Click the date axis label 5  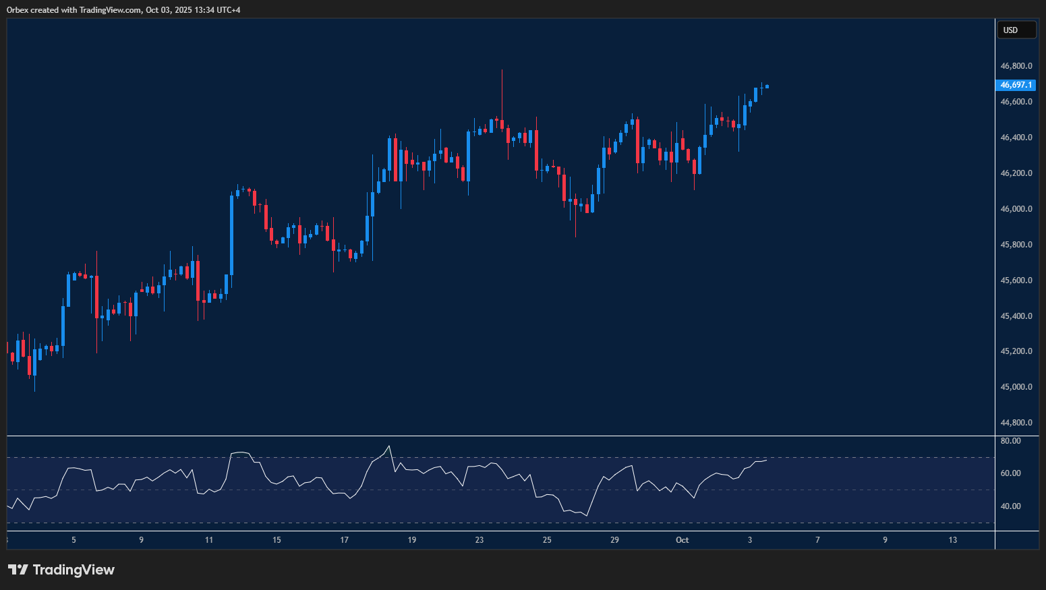[x=74, y=540]
